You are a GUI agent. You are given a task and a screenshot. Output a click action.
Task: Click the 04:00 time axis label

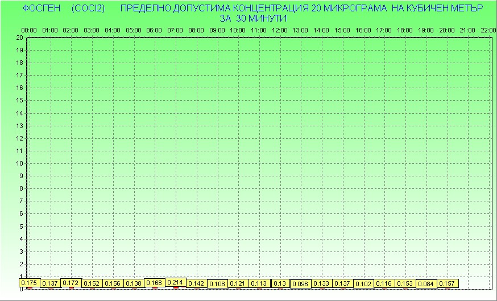[113, 31]
